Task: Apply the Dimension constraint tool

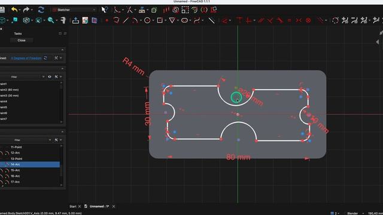Action: click(224, 20)
